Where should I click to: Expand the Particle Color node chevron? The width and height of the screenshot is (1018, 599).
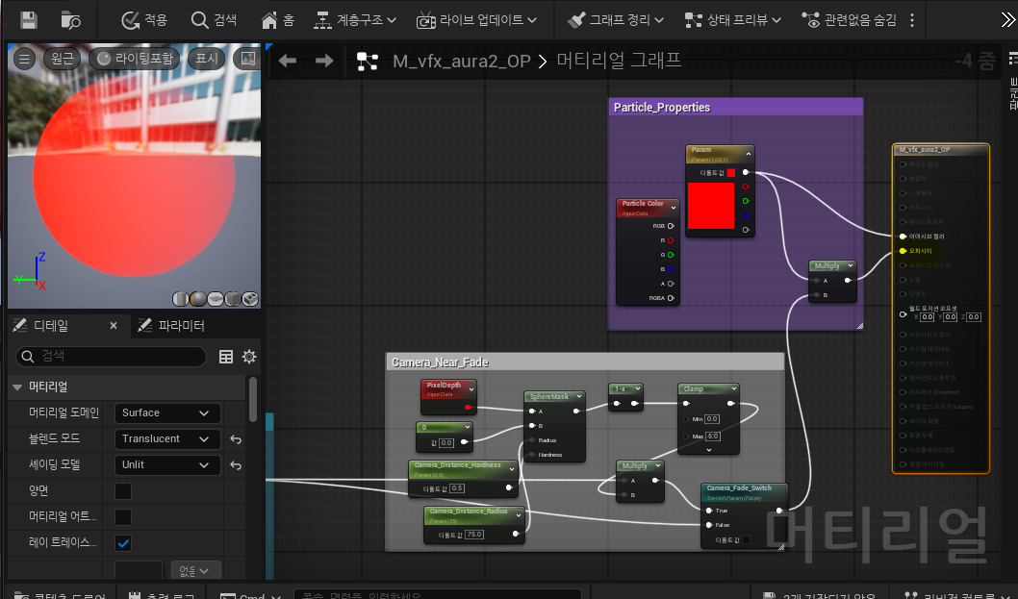pos(674,208)
